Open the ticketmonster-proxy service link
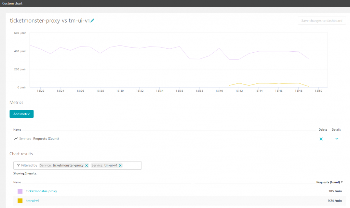Image resolution: width=350 pixels, height=208 pixels. pyautogui.click(x=41, y=191)
